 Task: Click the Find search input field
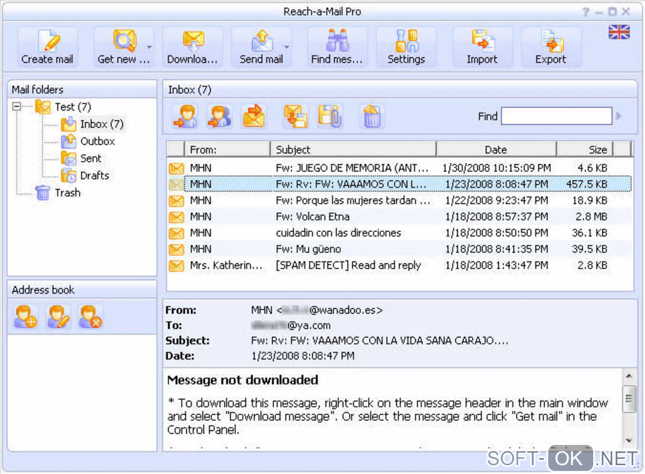pyautogui.click(x=556, y=116)
